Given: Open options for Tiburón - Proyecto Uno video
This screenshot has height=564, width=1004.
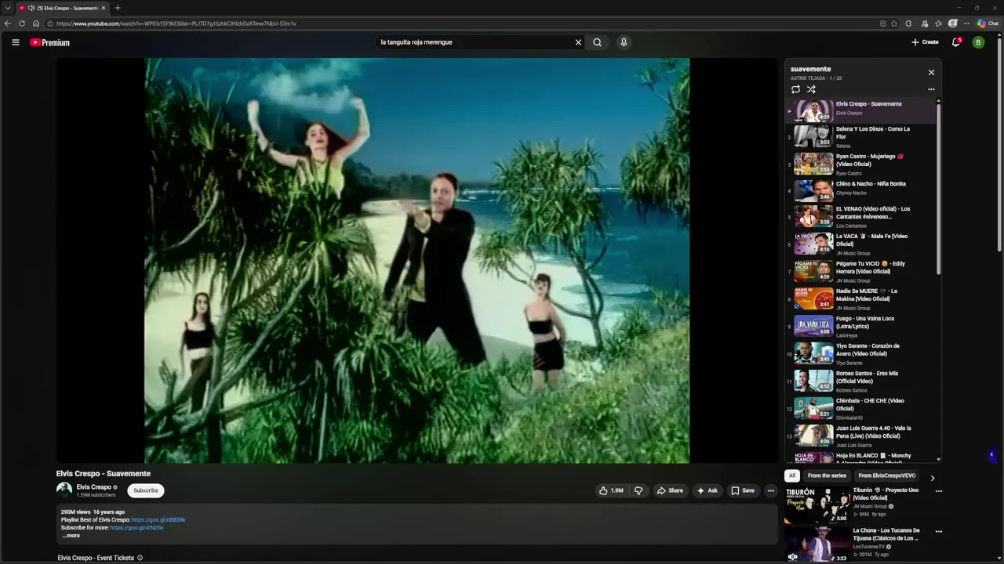Looking at the screenshot, I should (x=938, y=491).
